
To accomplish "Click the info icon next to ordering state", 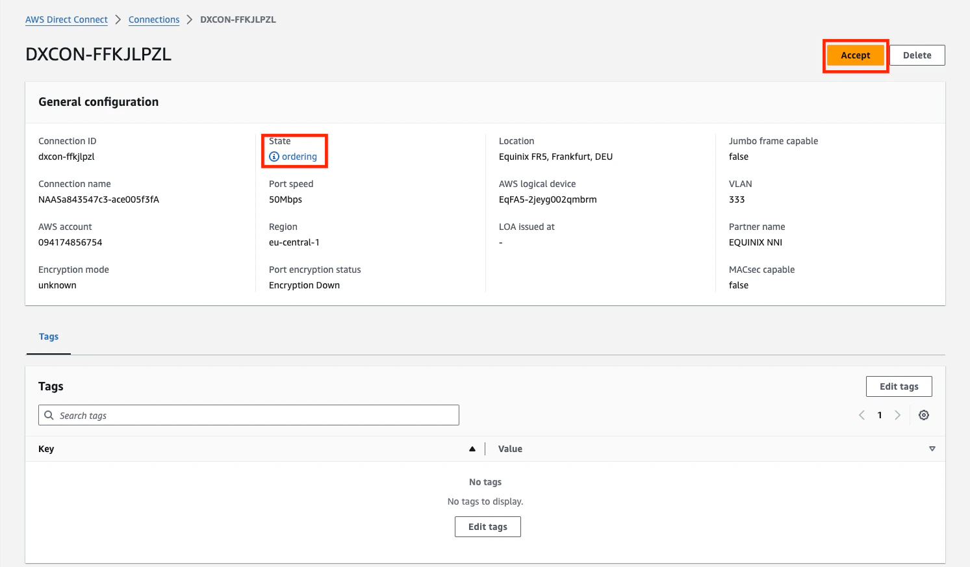I will (x=275, y=156).
